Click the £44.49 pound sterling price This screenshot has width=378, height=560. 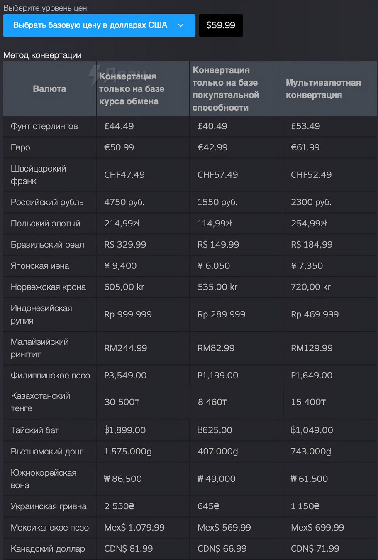click(119, 126)
